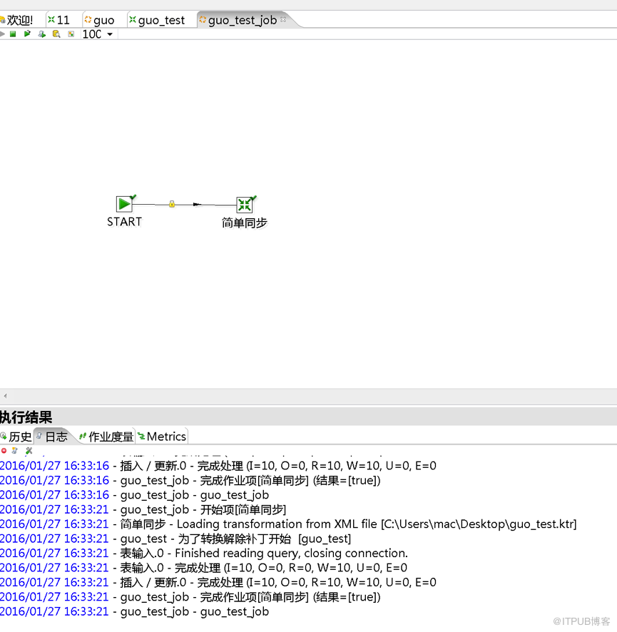Click the horizontal scrollbar left arrow
Screen dimensions: 617x632
coord(5,396)
